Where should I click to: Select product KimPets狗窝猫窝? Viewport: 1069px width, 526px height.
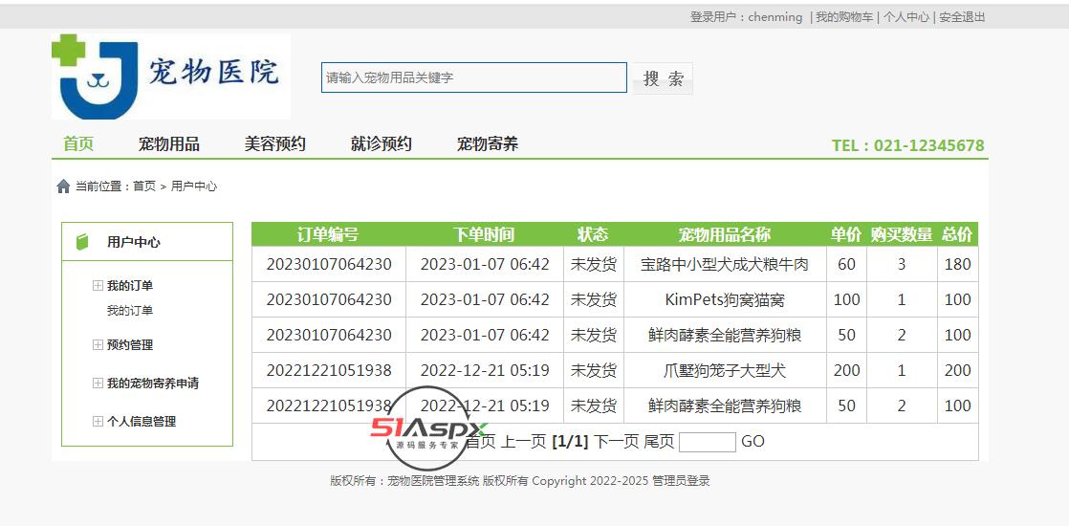coord(725,299)
